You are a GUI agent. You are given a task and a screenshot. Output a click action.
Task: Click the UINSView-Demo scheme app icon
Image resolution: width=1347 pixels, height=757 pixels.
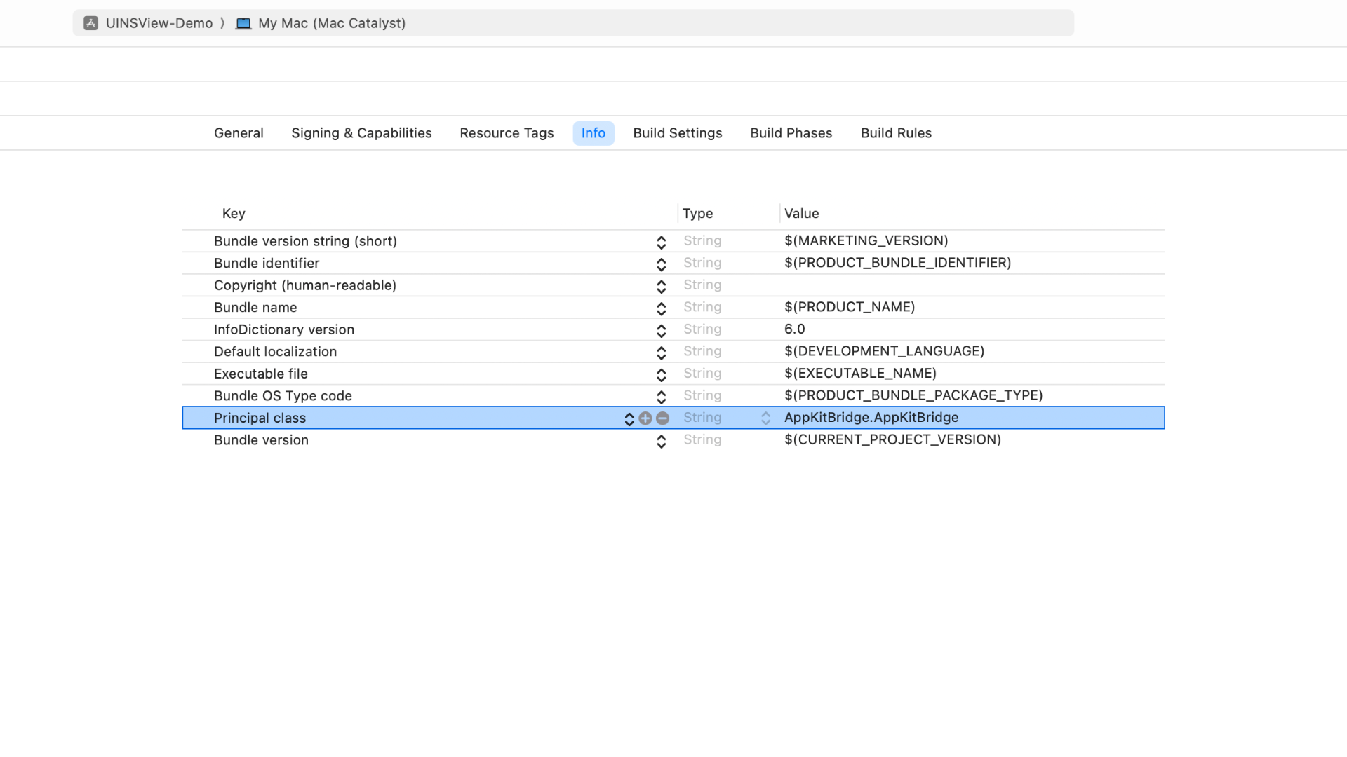tap(91, 23)
